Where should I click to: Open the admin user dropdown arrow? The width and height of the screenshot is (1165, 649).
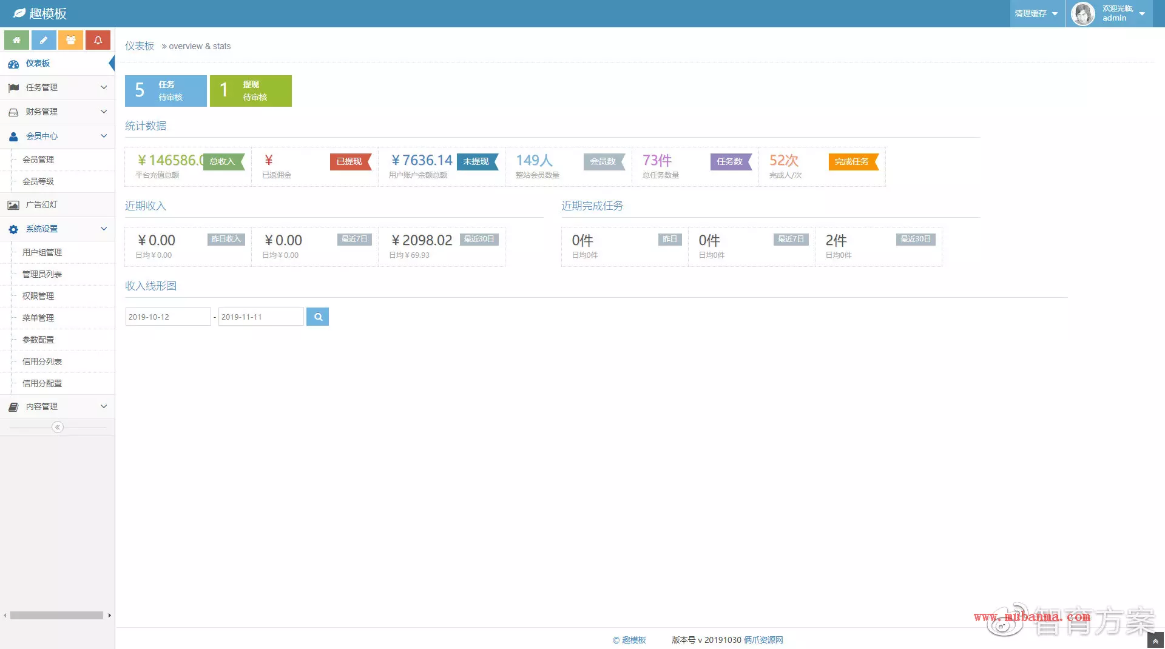1142,14
